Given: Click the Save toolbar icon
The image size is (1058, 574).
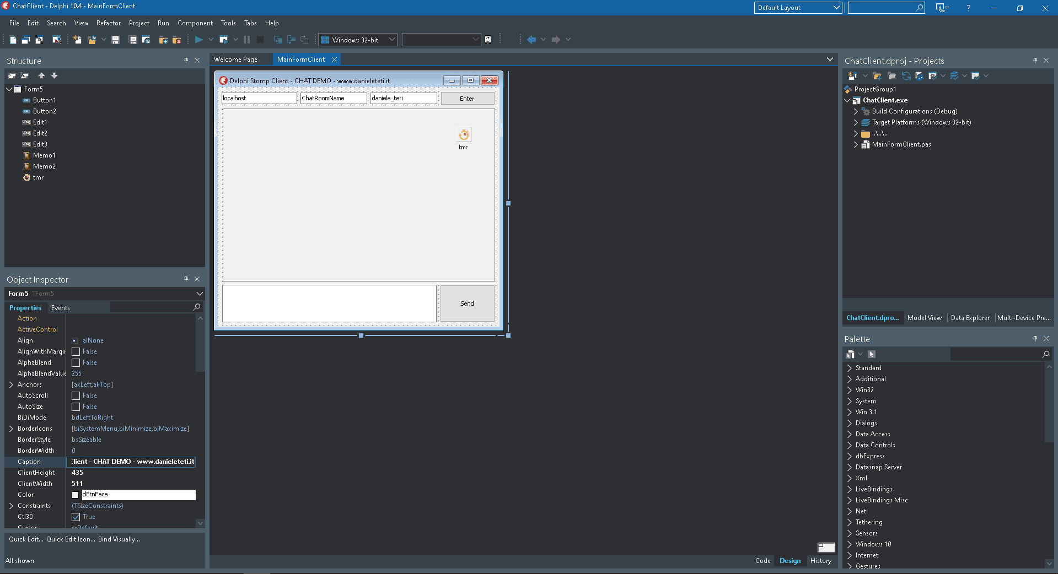Looking at the screenshot, I should coord(116,40).
